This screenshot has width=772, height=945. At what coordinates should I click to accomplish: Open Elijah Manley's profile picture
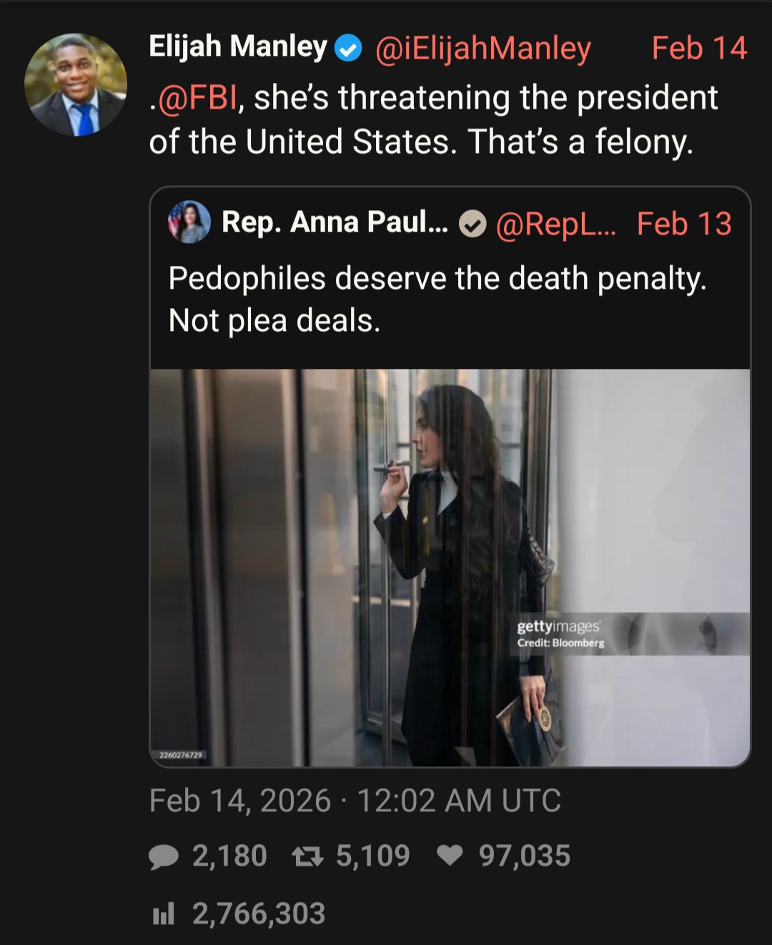[75, 85]
